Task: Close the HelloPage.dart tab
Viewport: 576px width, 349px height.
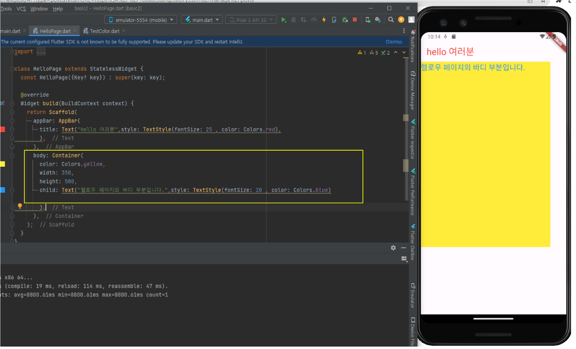Action: point(76,31)
